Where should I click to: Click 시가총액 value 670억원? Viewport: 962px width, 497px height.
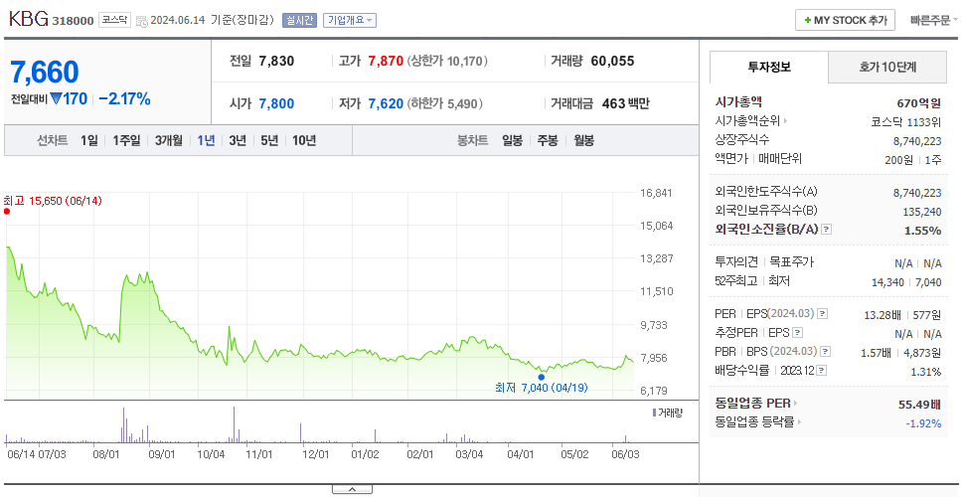919,103
